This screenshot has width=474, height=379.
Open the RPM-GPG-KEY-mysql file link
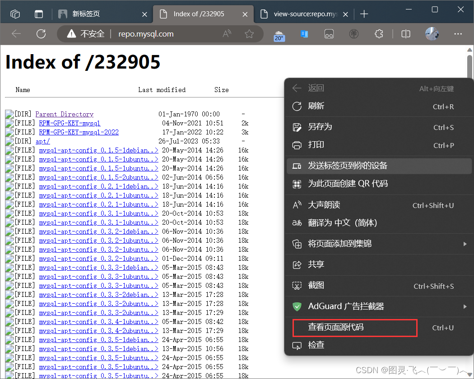point(70,123)
